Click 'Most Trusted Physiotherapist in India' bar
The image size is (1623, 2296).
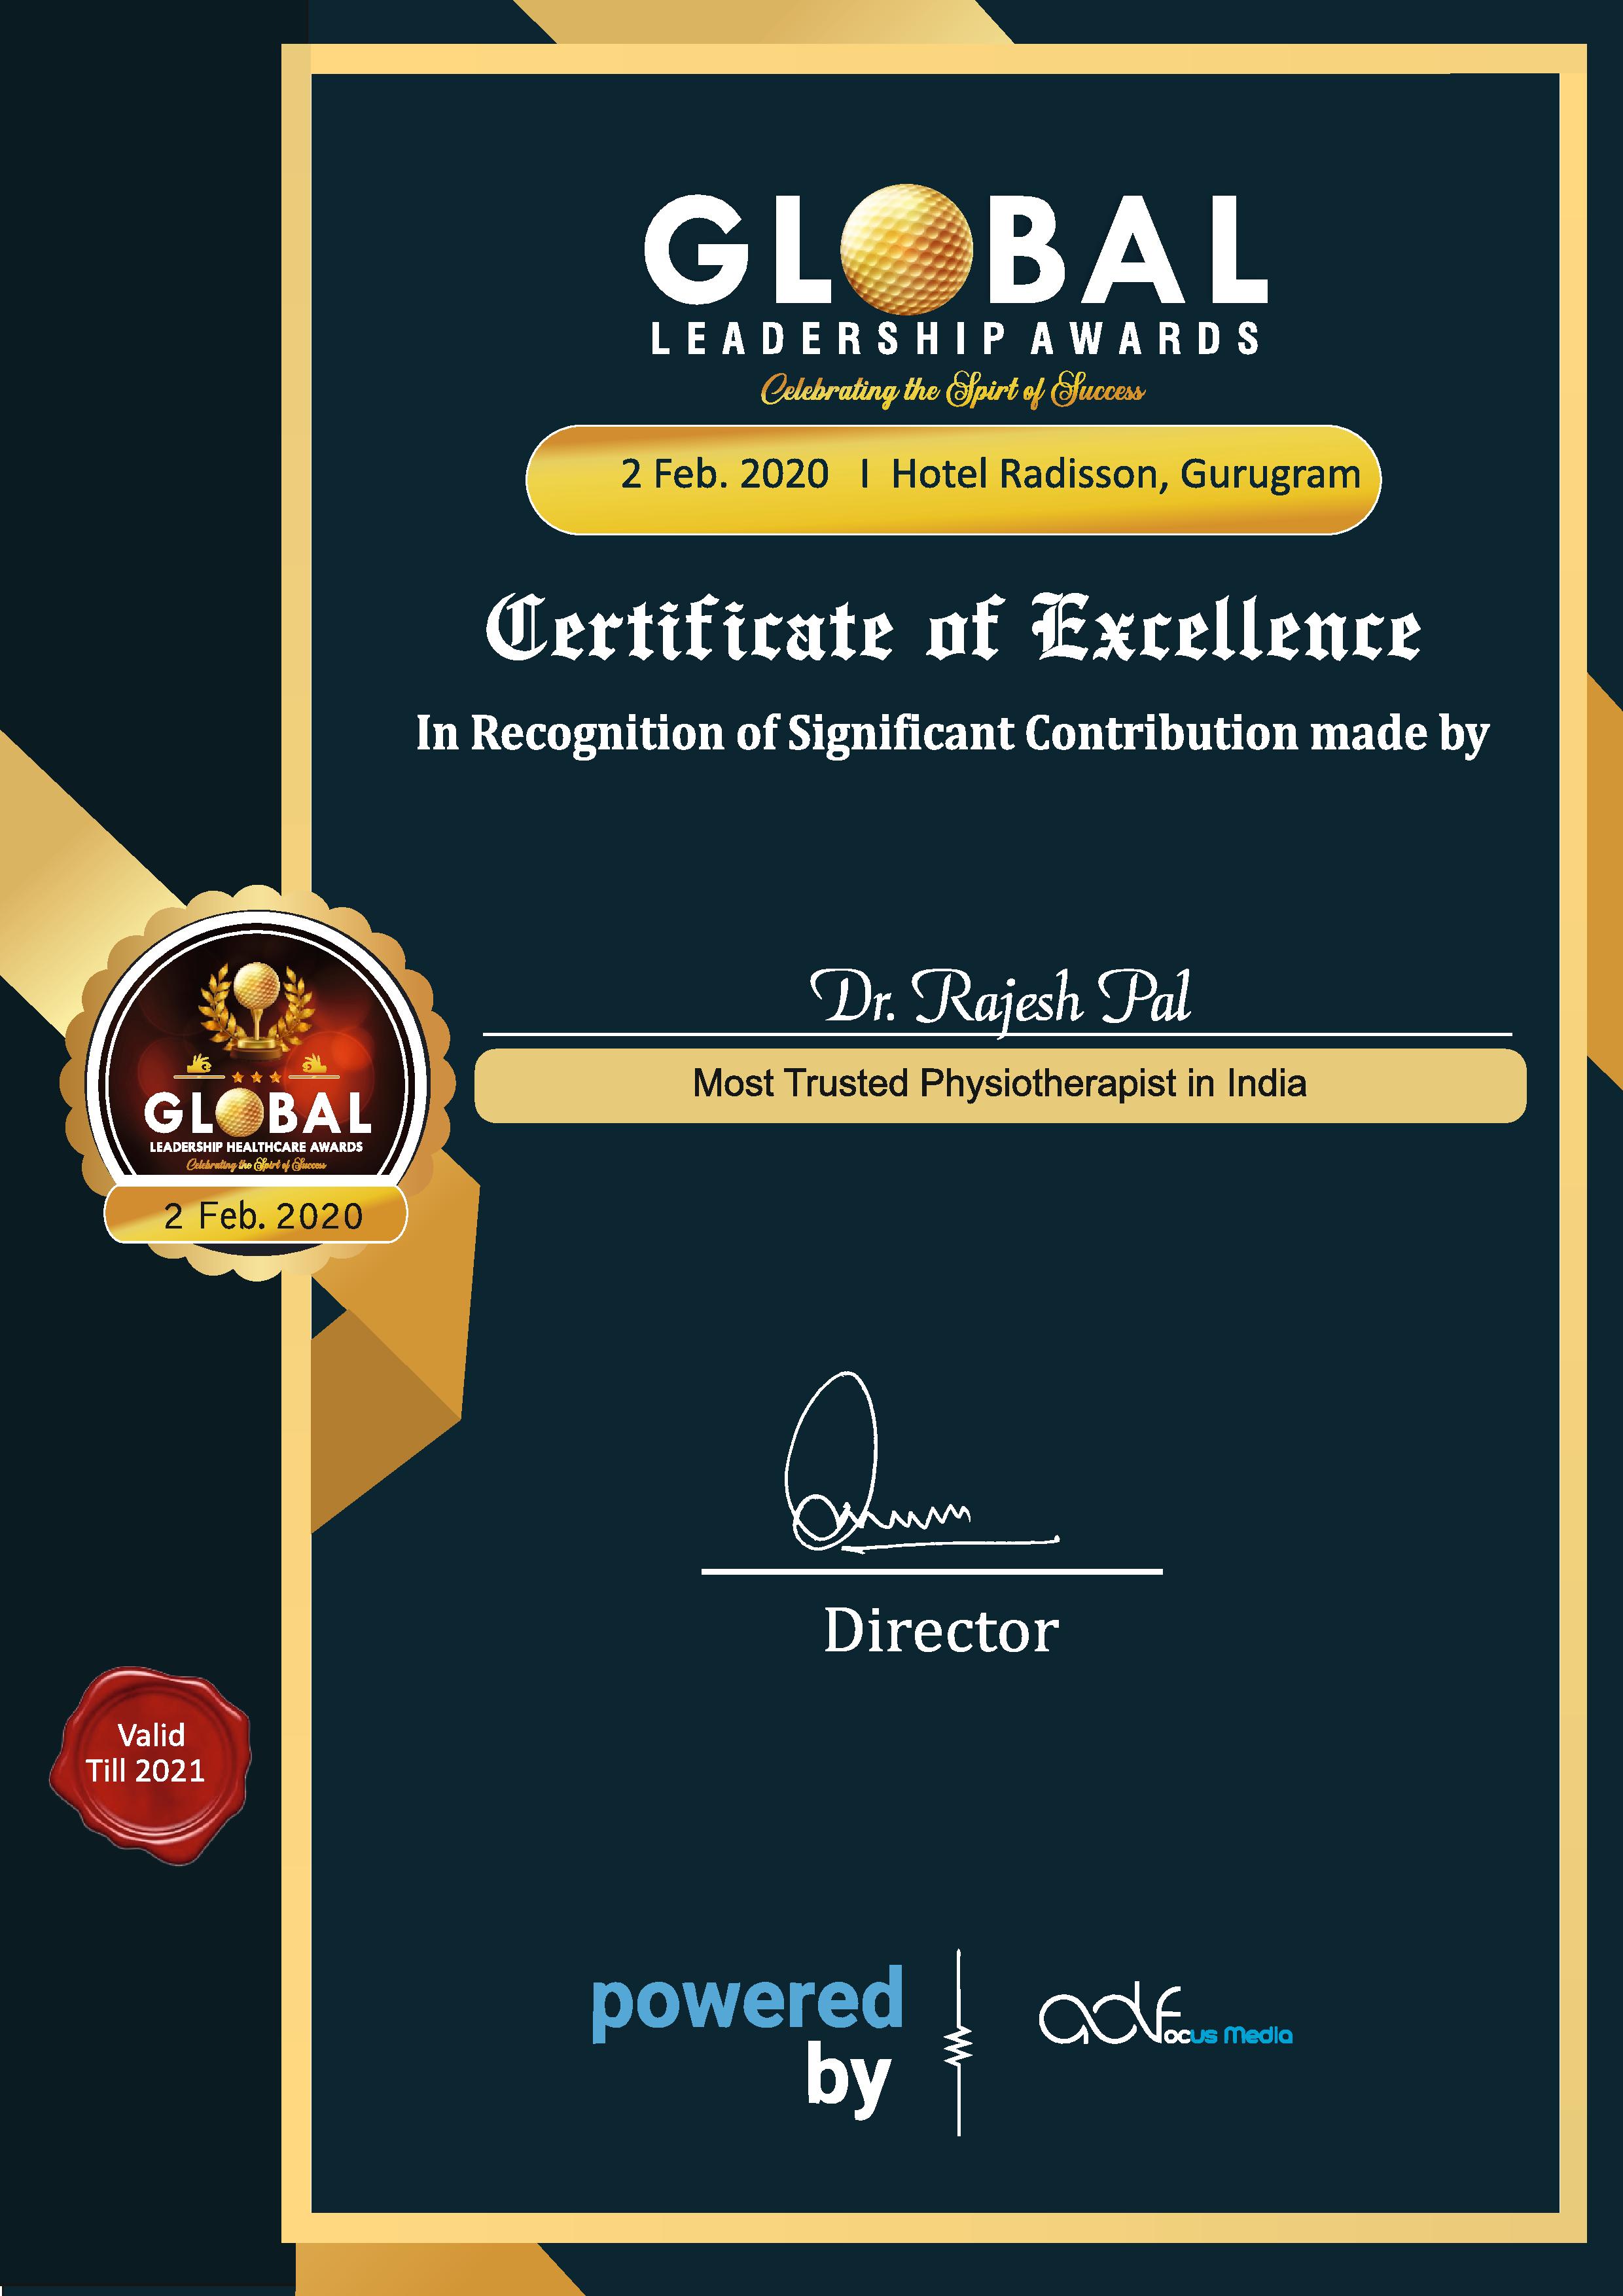[1000, 1085]
